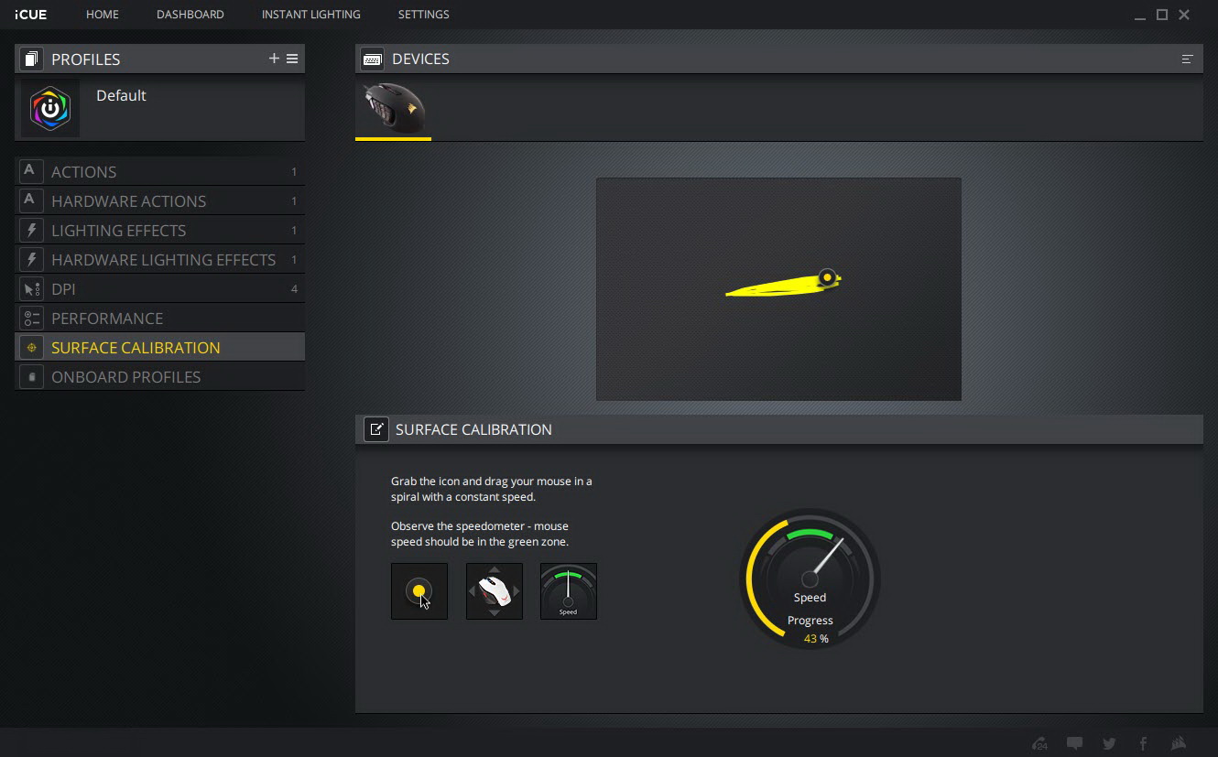Click the large Speed Progress gauge
Screen dimensions: 1218x757
tap(810, 579)
